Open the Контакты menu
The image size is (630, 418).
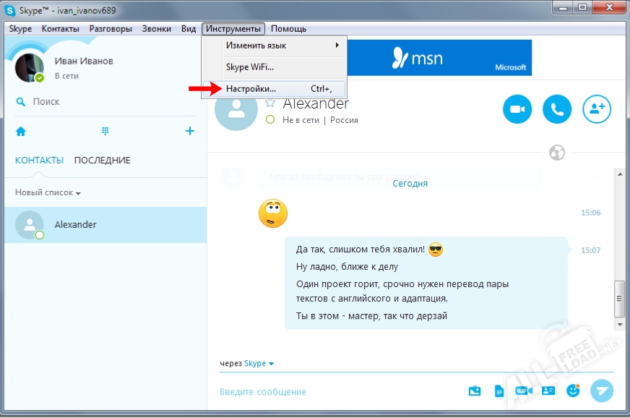(x=61, y=29)
